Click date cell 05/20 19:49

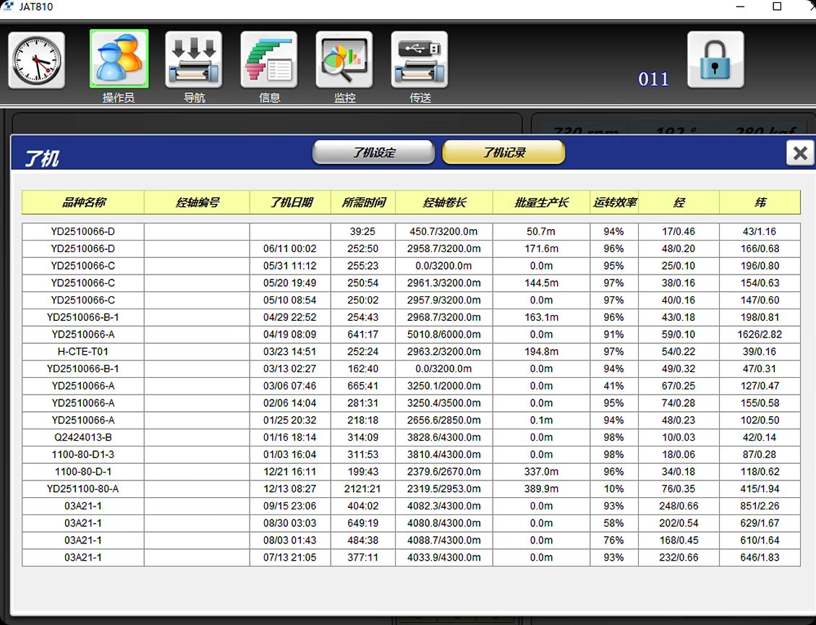[290, 283]
